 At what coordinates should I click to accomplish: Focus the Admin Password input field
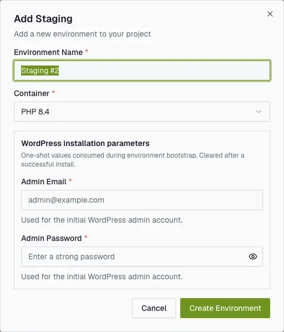pos(134,256)
